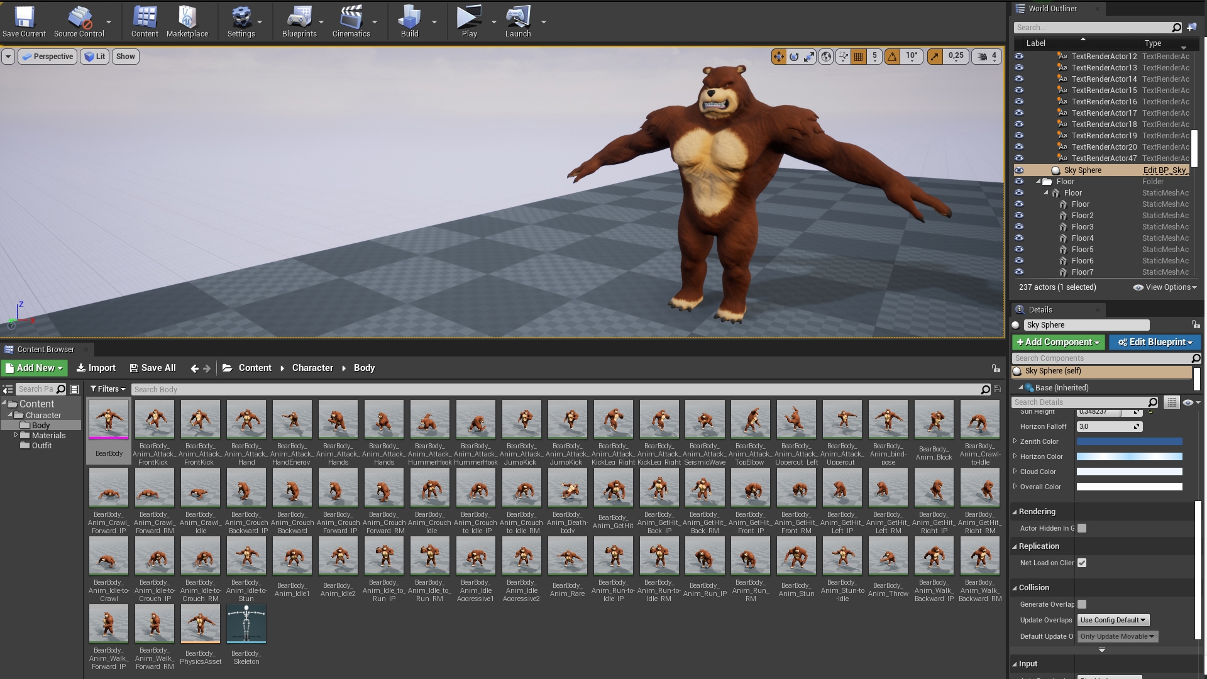Open View Options in World Outliner

1165,287
